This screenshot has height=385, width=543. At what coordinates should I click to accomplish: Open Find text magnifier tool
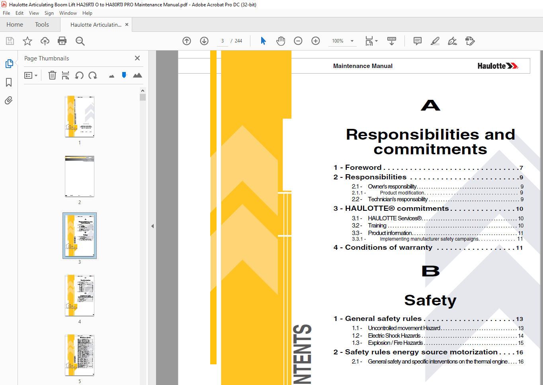(x=80, y=41)
